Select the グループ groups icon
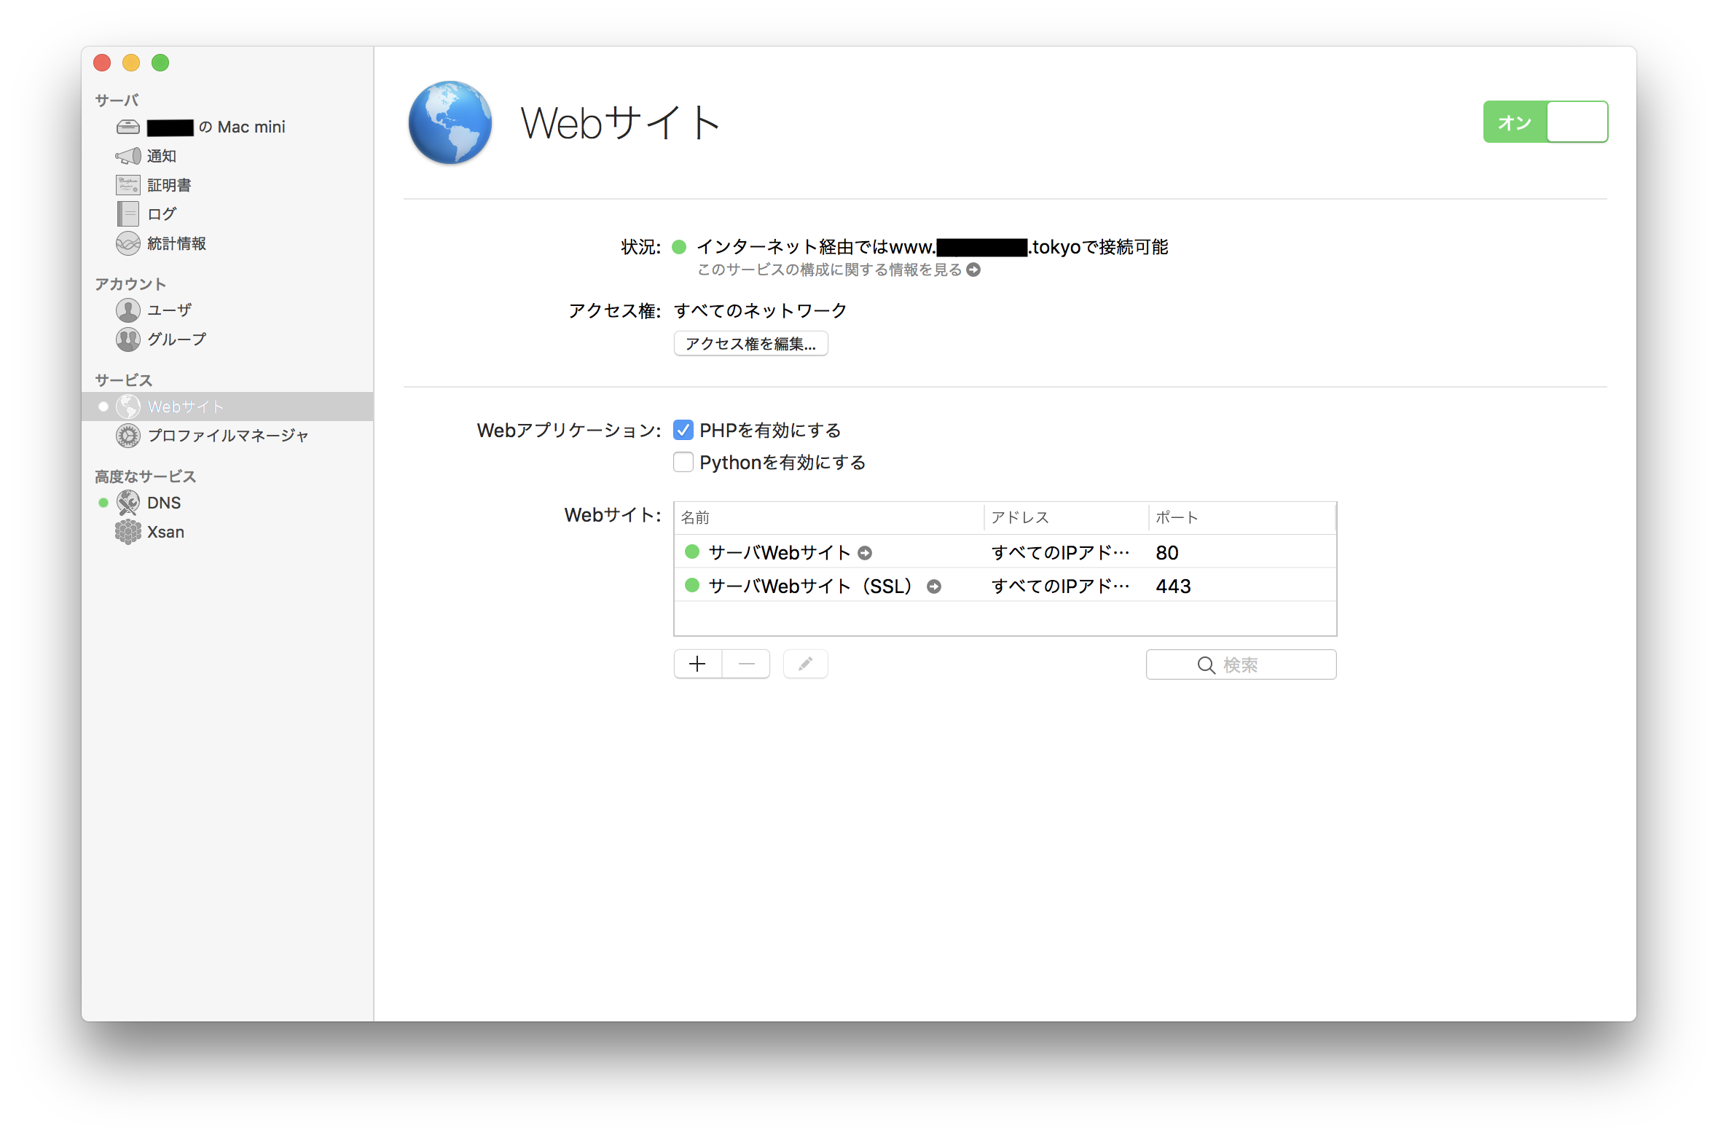Screen dimensions: 1718x1138 coord(128,340)
